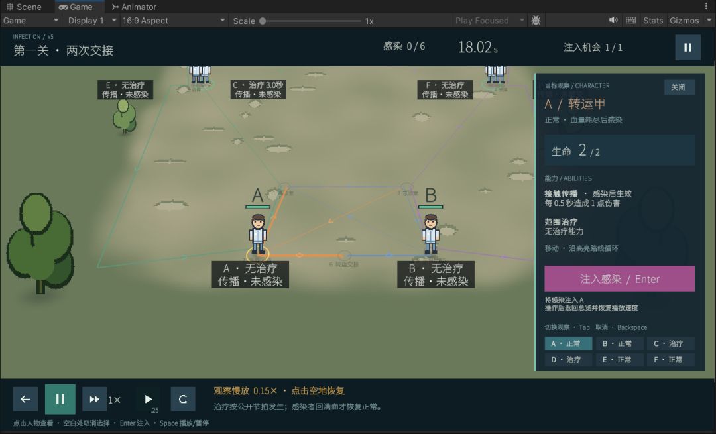Click the B · 无治疗 label box

click(436, 274)
